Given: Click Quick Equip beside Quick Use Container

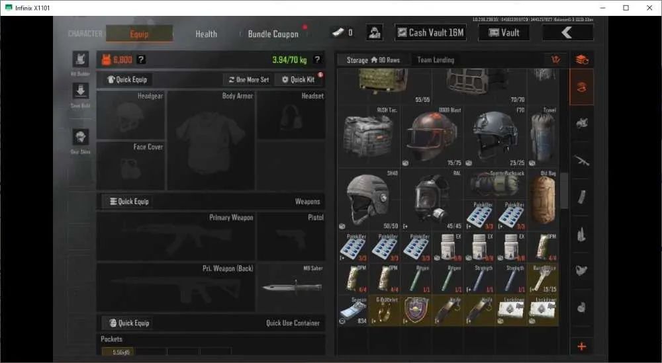Looking at the screenshot, I should [x=129, y=323].
